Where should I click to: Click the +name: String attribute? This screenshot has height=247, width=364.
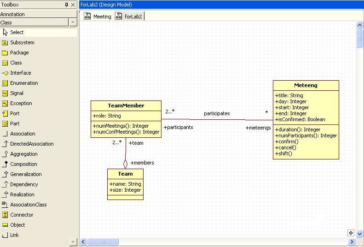125,184
